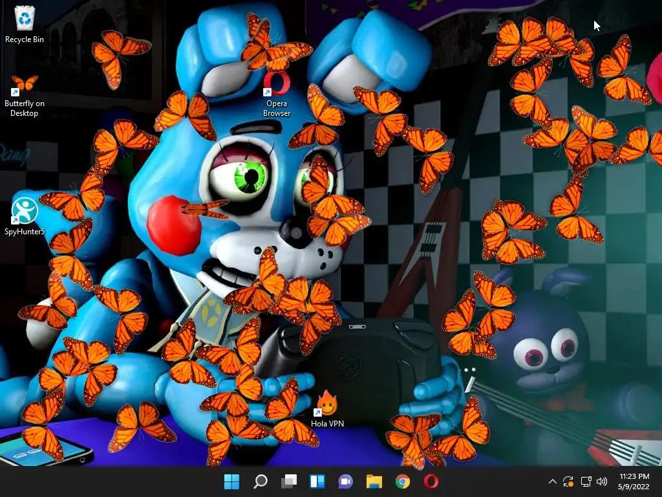662x497 pixels.
Task: Click the SpyHunter5 label text
Action: coord(25,231)
